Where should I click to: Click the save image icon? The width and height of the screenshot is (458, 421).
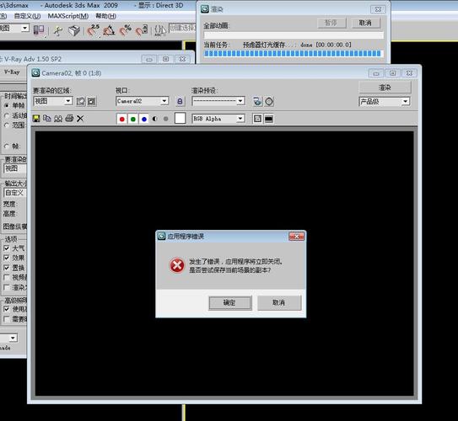[36, 119]
